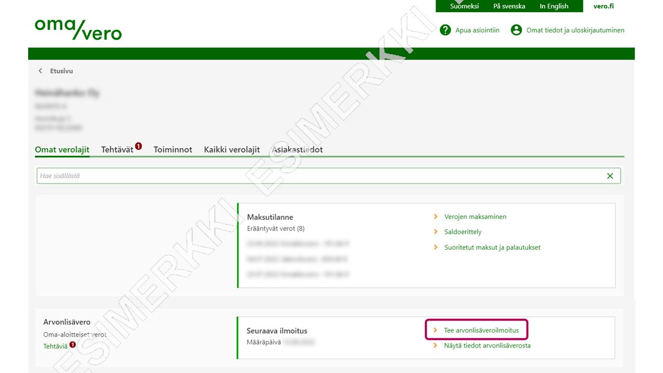This screenshot has width=663, height=373.
Task: Click red badge next to Tehtäviä
Action: 72,344
